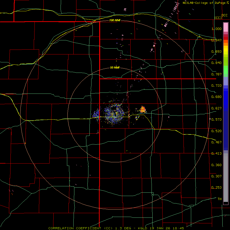Viewport: 230px width, 230px height.
Task: Click the 0.467 scale value
Action: [216, 142]
